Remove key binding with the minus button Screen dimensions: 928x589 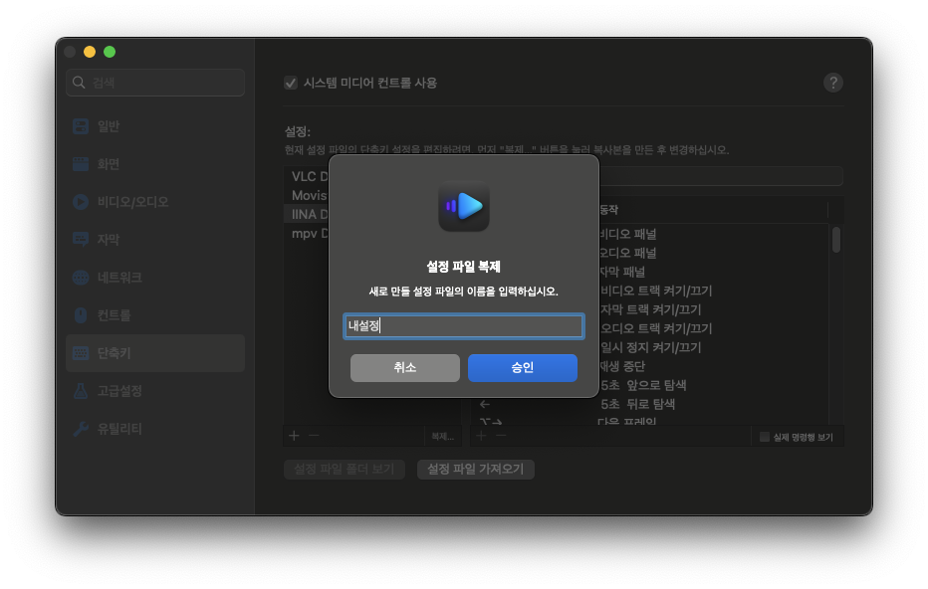pyautogui.click(x=501, y=436)
